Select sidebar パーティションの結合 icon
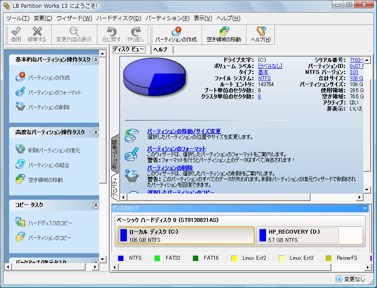 (x=20, y=164)
